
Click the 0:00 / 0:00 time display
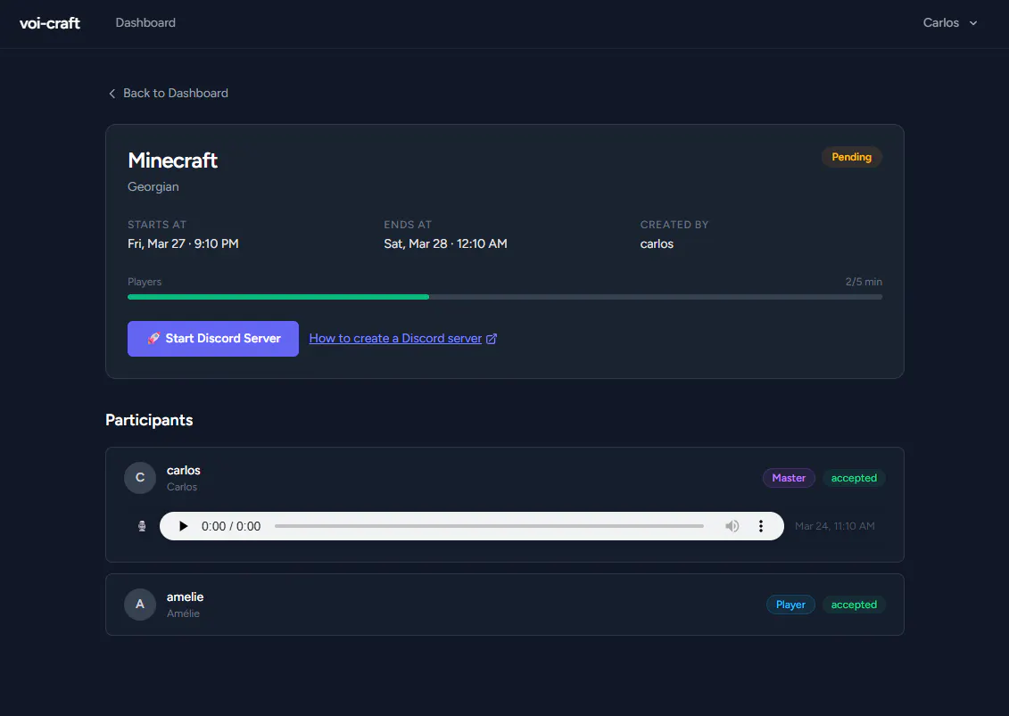pos(231,526)
